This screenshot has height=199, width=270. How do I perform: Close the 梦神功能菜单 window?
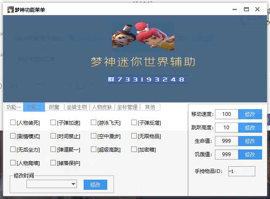tap(257, 9)
